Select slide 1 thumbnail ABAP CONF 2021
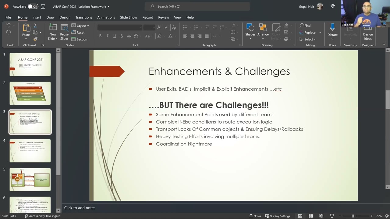Image resolution: width=390 pixels, height=219 pixels. 30,64
